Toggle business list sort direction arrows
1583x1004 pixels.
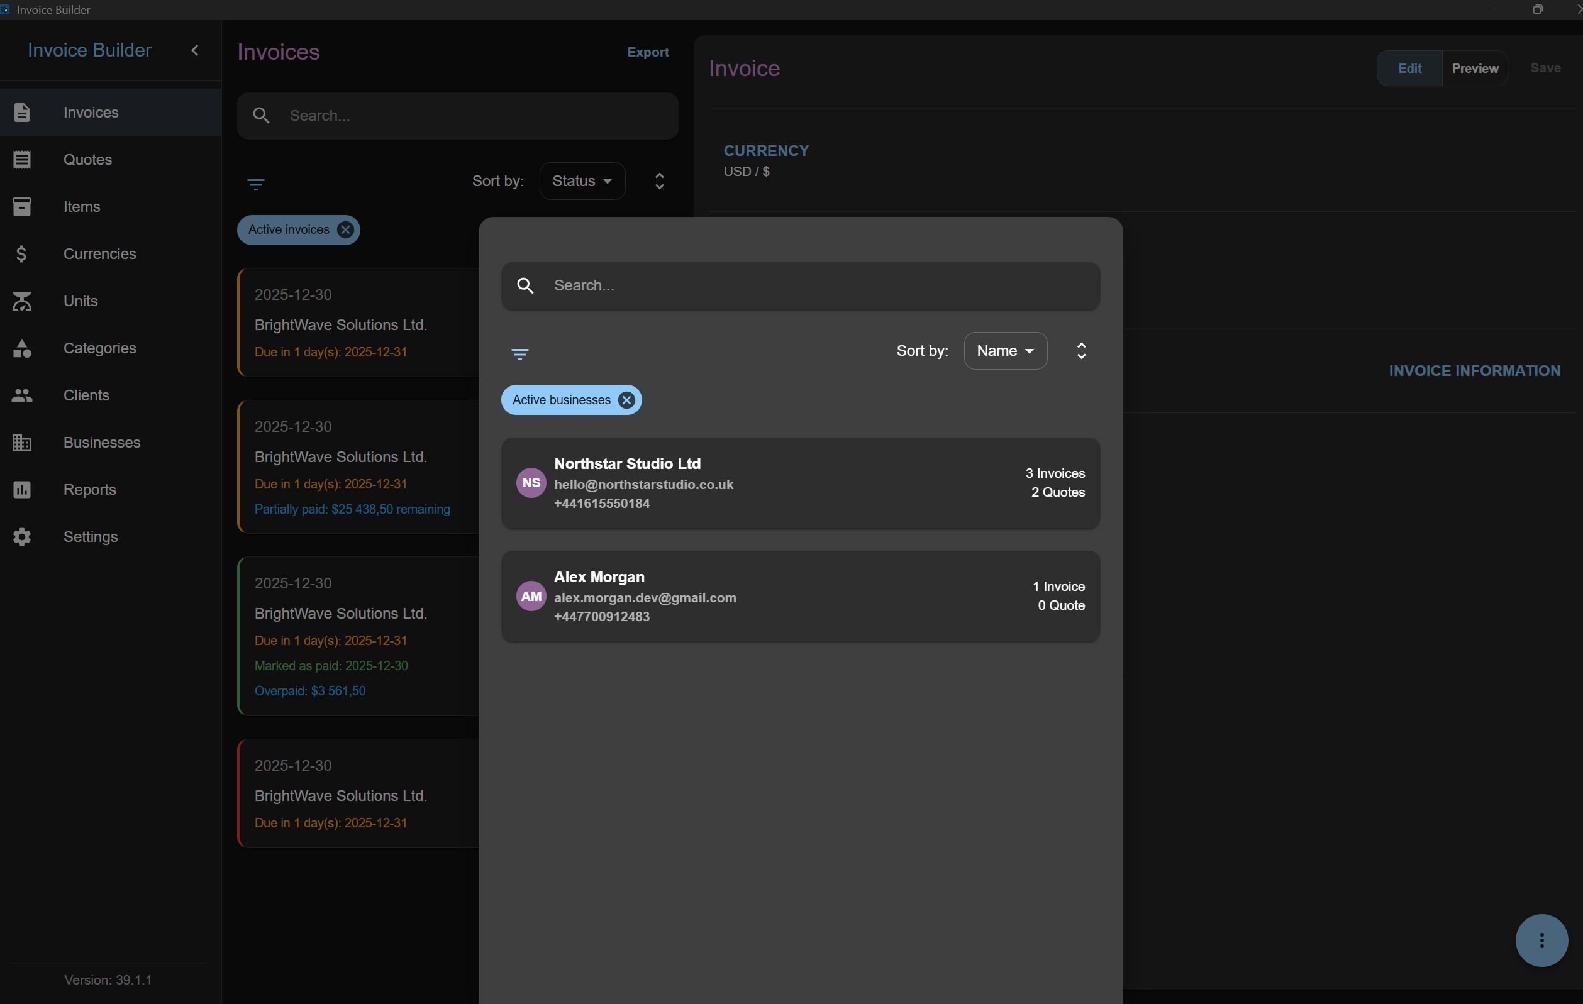coord(1081,351)
